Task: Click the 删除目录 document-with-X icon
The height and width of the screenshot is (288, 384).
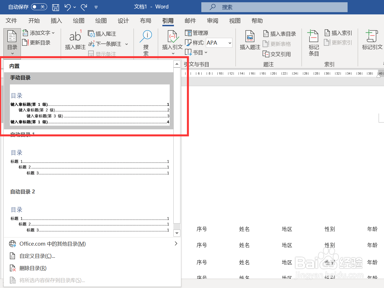Action: click(12, 268)
